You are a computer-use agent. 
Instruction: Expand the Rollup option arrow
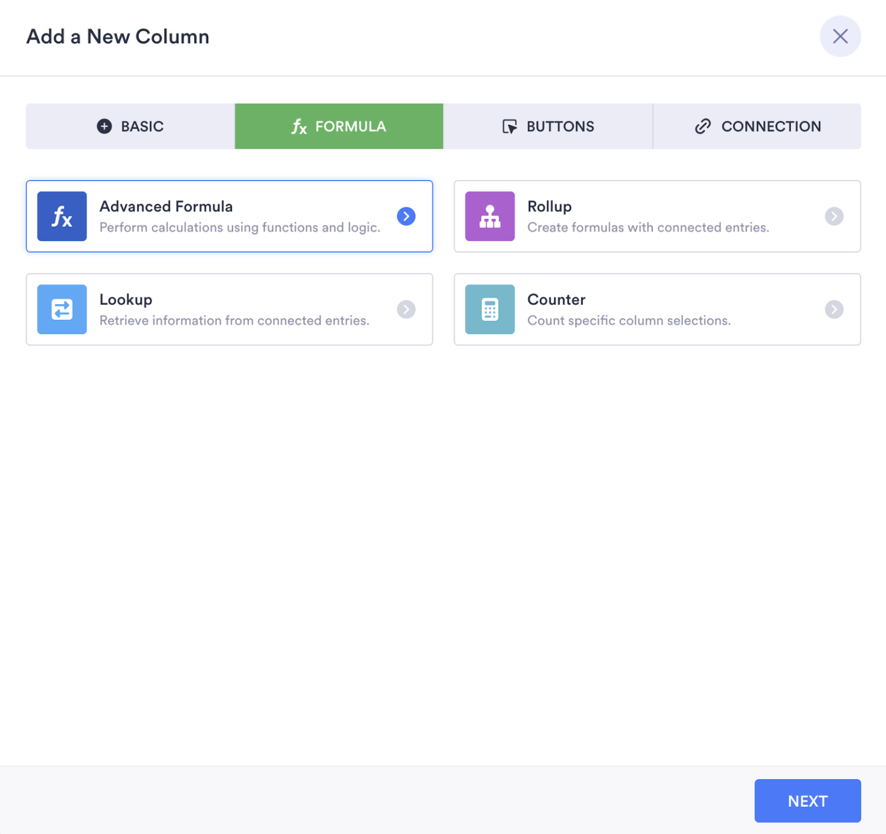coord(834,216)
